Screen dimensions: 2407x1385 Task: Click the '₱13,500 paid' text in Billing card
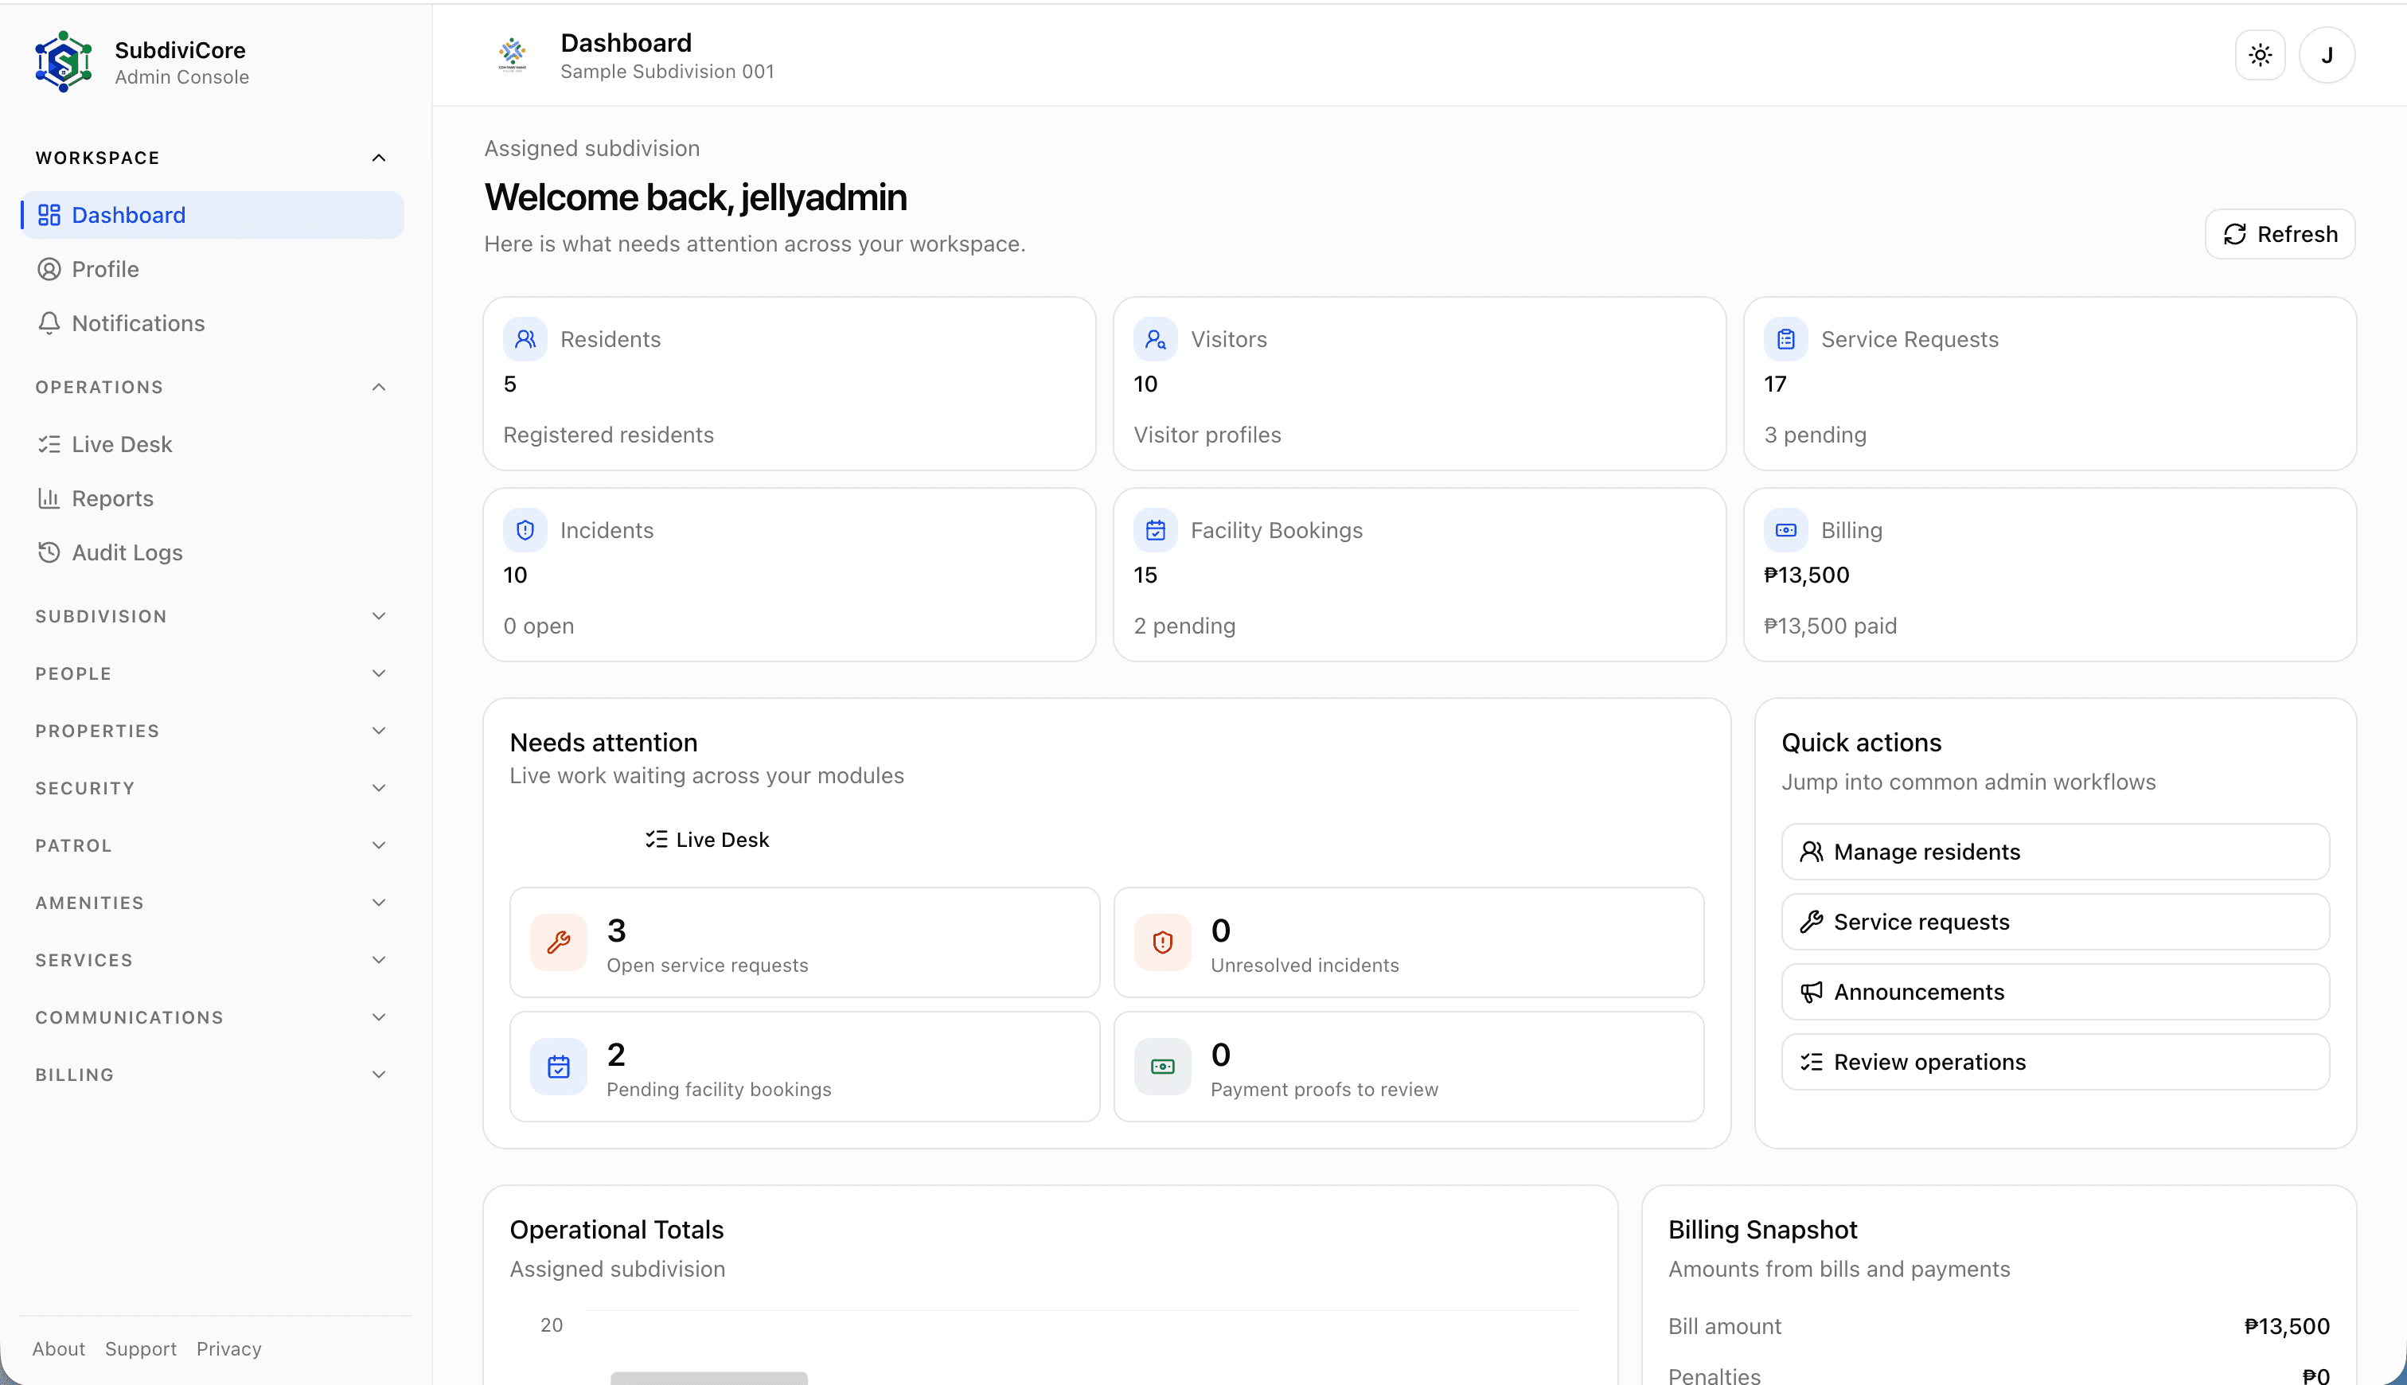click(1830, 626)
